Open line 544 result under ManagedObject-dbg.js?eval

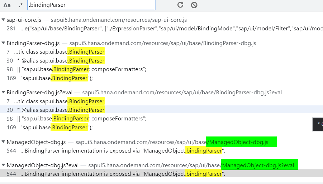point(161,174)
